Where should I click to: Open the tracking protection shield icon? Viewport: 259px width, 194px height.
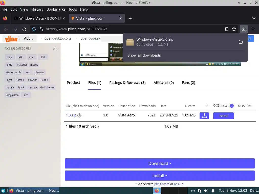pyautogui.click(x=34, y=29)
